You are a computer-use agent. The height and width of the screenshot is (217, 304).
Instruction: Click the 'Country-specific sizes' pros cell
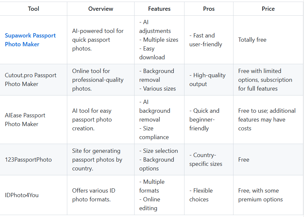(x=206, y=160)
